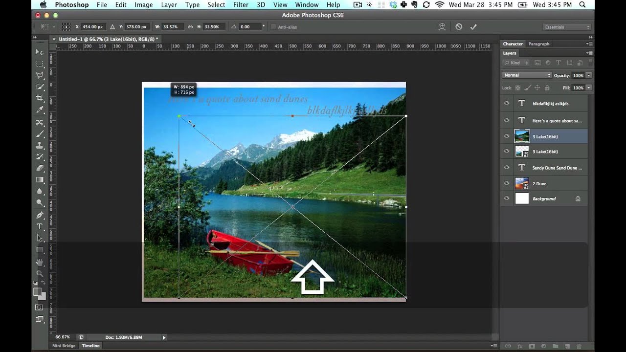This screenshot has height=352, width=626.
Task: Select the Hand tool
Action: (x=40, y=262)
